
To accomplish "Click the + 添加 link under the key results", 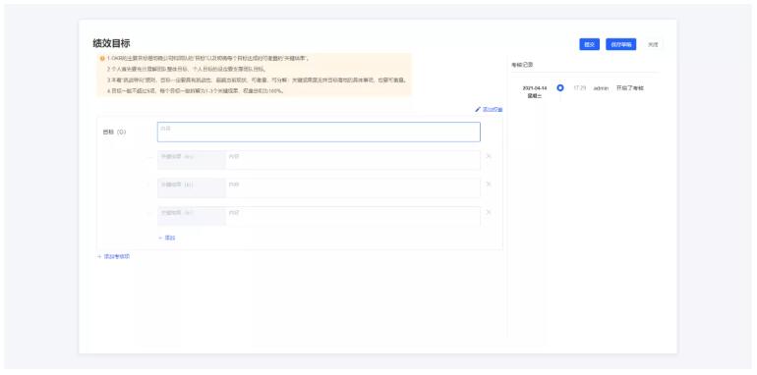I will pos(166,238).
